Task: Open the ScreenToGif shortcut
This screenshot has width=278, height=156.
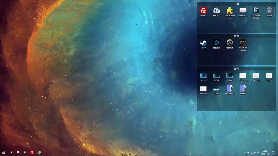Action: click(243, 11)
